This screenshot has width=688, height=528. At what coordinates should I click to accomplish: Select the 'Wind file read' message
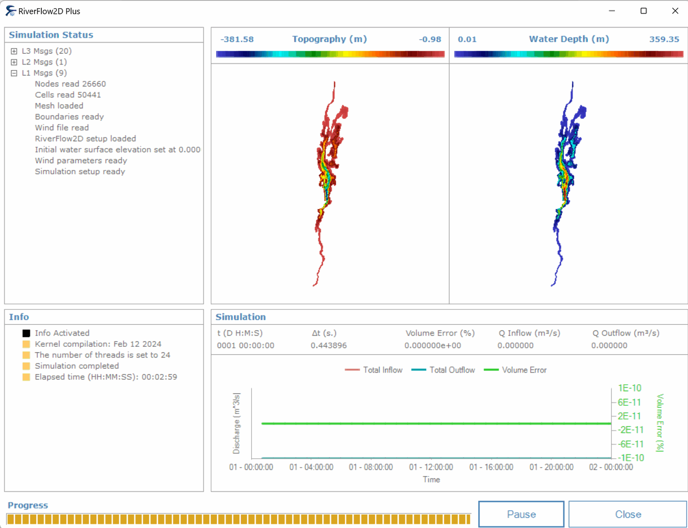(61, 128)
